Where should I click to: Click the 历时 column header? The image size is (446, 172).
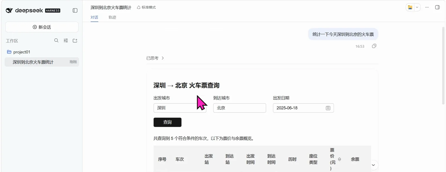point(292,159)
